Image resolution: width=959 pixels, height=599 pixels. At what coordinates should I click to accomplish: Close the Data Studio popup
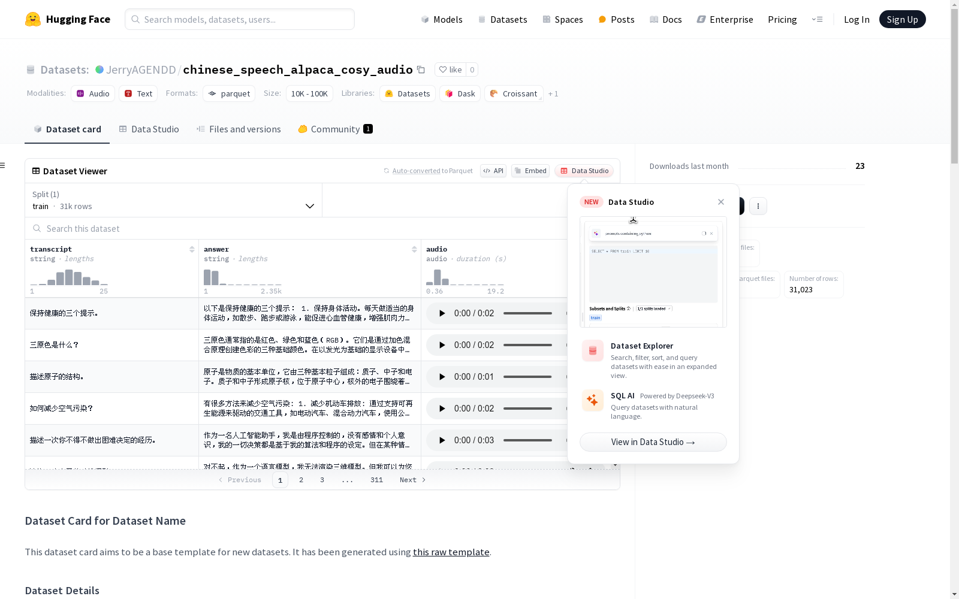pos(721,202)
